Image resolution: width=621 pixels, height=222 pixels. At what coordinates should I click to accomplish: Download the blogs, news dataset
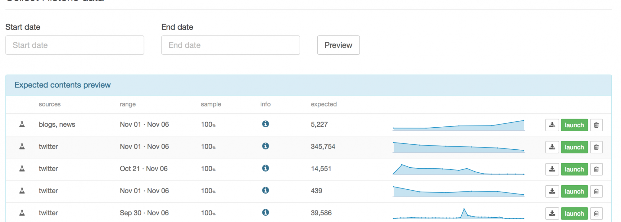[552, 125]
